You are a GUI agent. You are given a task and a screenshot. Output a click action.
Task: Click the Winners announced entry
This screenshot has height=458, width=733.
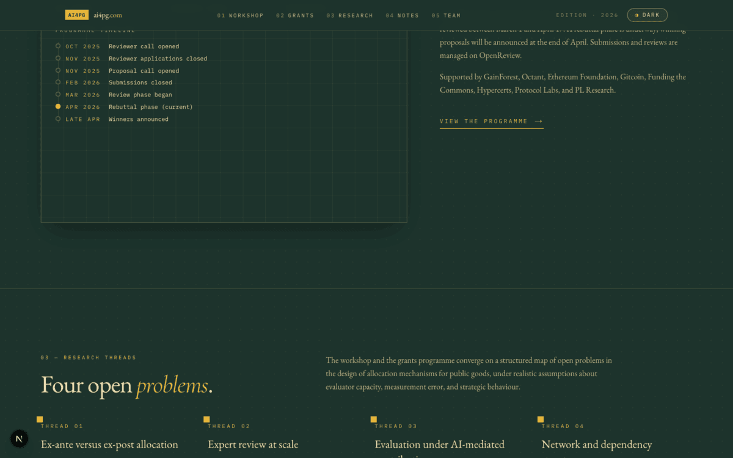[x=139, y=119]
